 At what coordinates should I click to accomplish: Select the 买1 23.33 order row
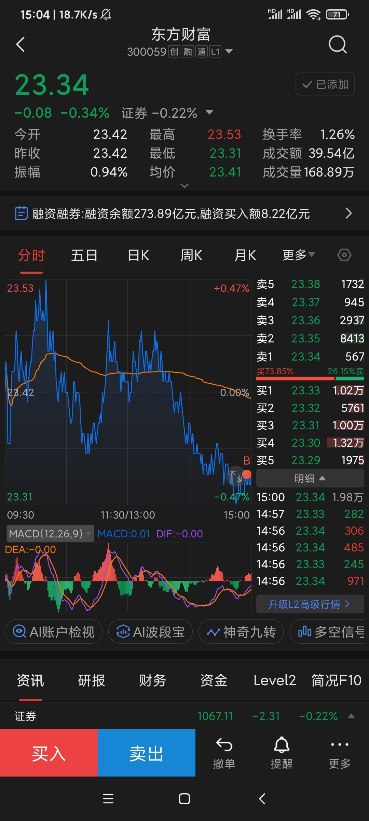pos(310,390)
